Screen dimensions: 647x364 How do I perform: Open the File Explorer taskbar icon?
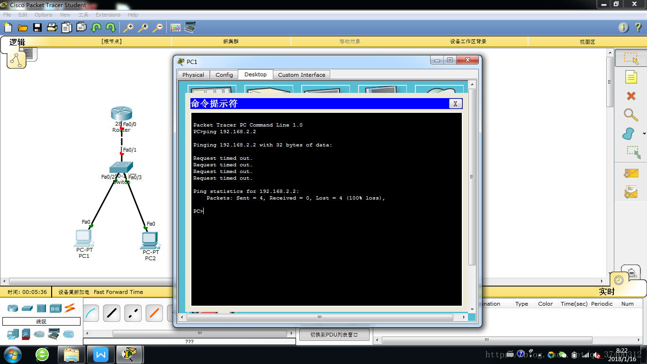(x=72, y=354)
